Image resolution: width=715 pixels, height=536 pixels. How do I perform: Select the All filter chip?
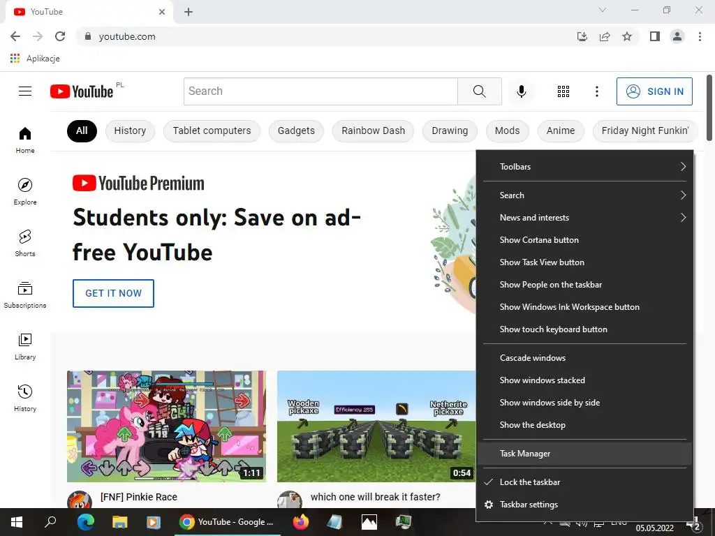pyautogui.click(x=82, y=131)
